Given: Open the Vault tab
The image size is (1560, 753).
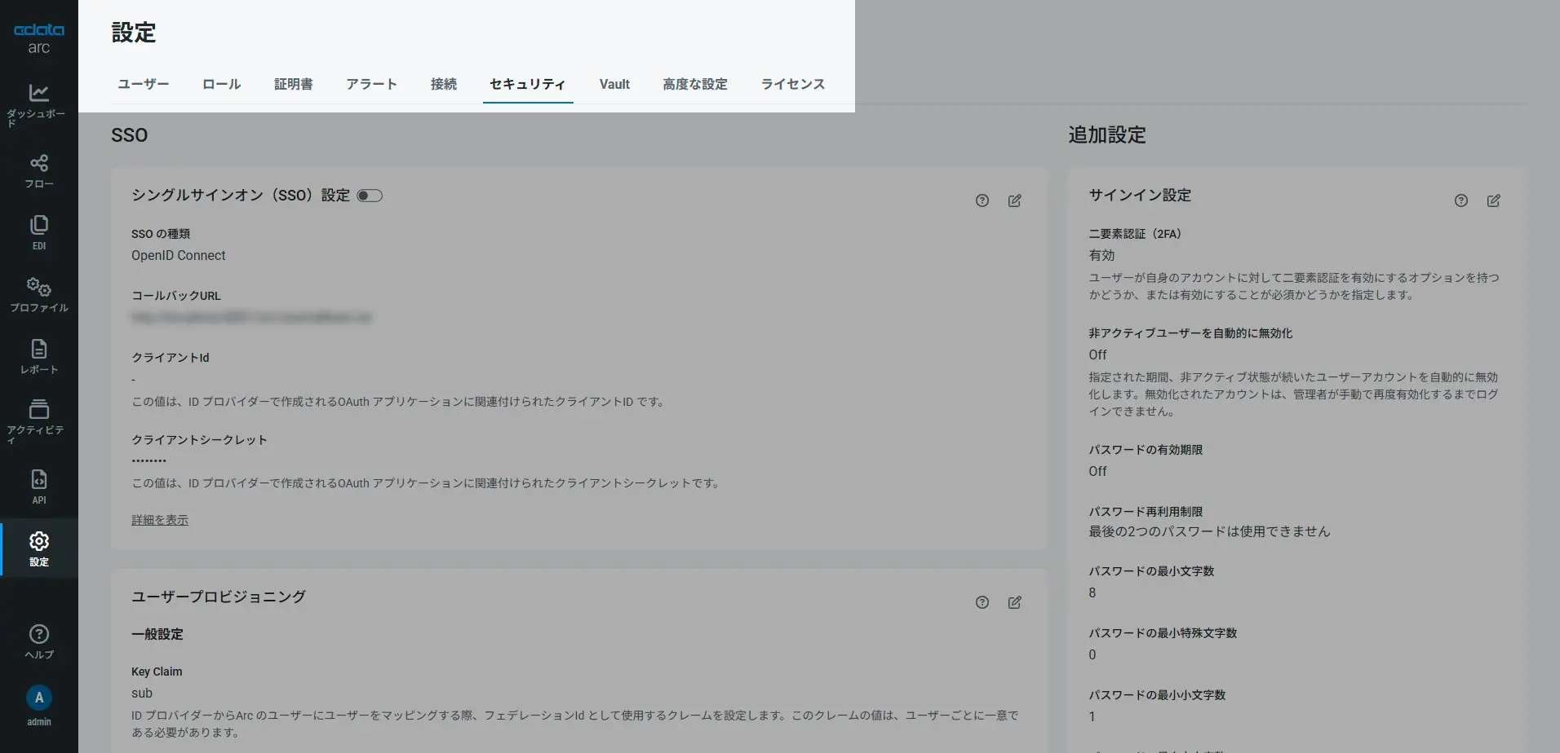Looking at the screenshot, I should (614, 84).
